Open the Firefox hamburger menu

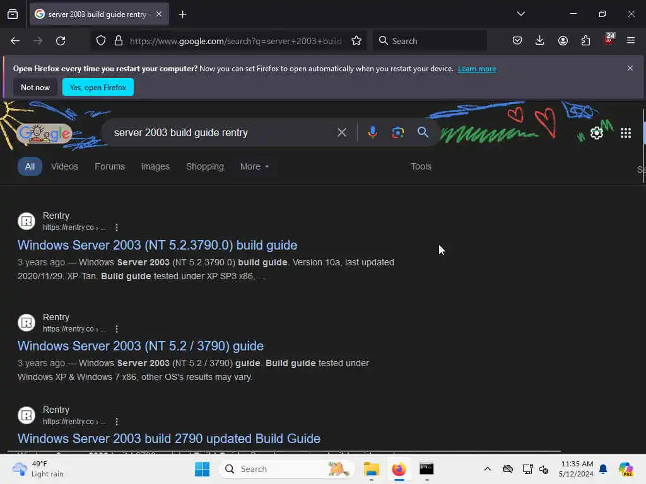tap(631, 41)
